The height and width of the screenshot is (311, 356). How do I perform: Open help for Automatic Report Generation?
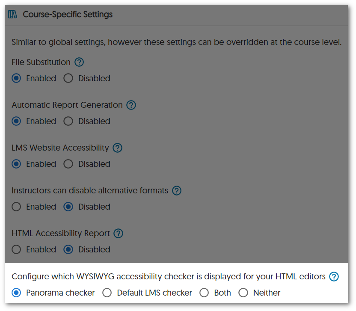(x=131, y=105)
